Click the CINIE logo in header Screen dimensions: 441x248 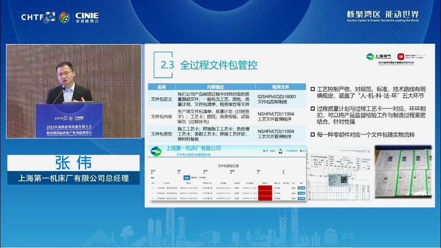click(x=80, y=17)
